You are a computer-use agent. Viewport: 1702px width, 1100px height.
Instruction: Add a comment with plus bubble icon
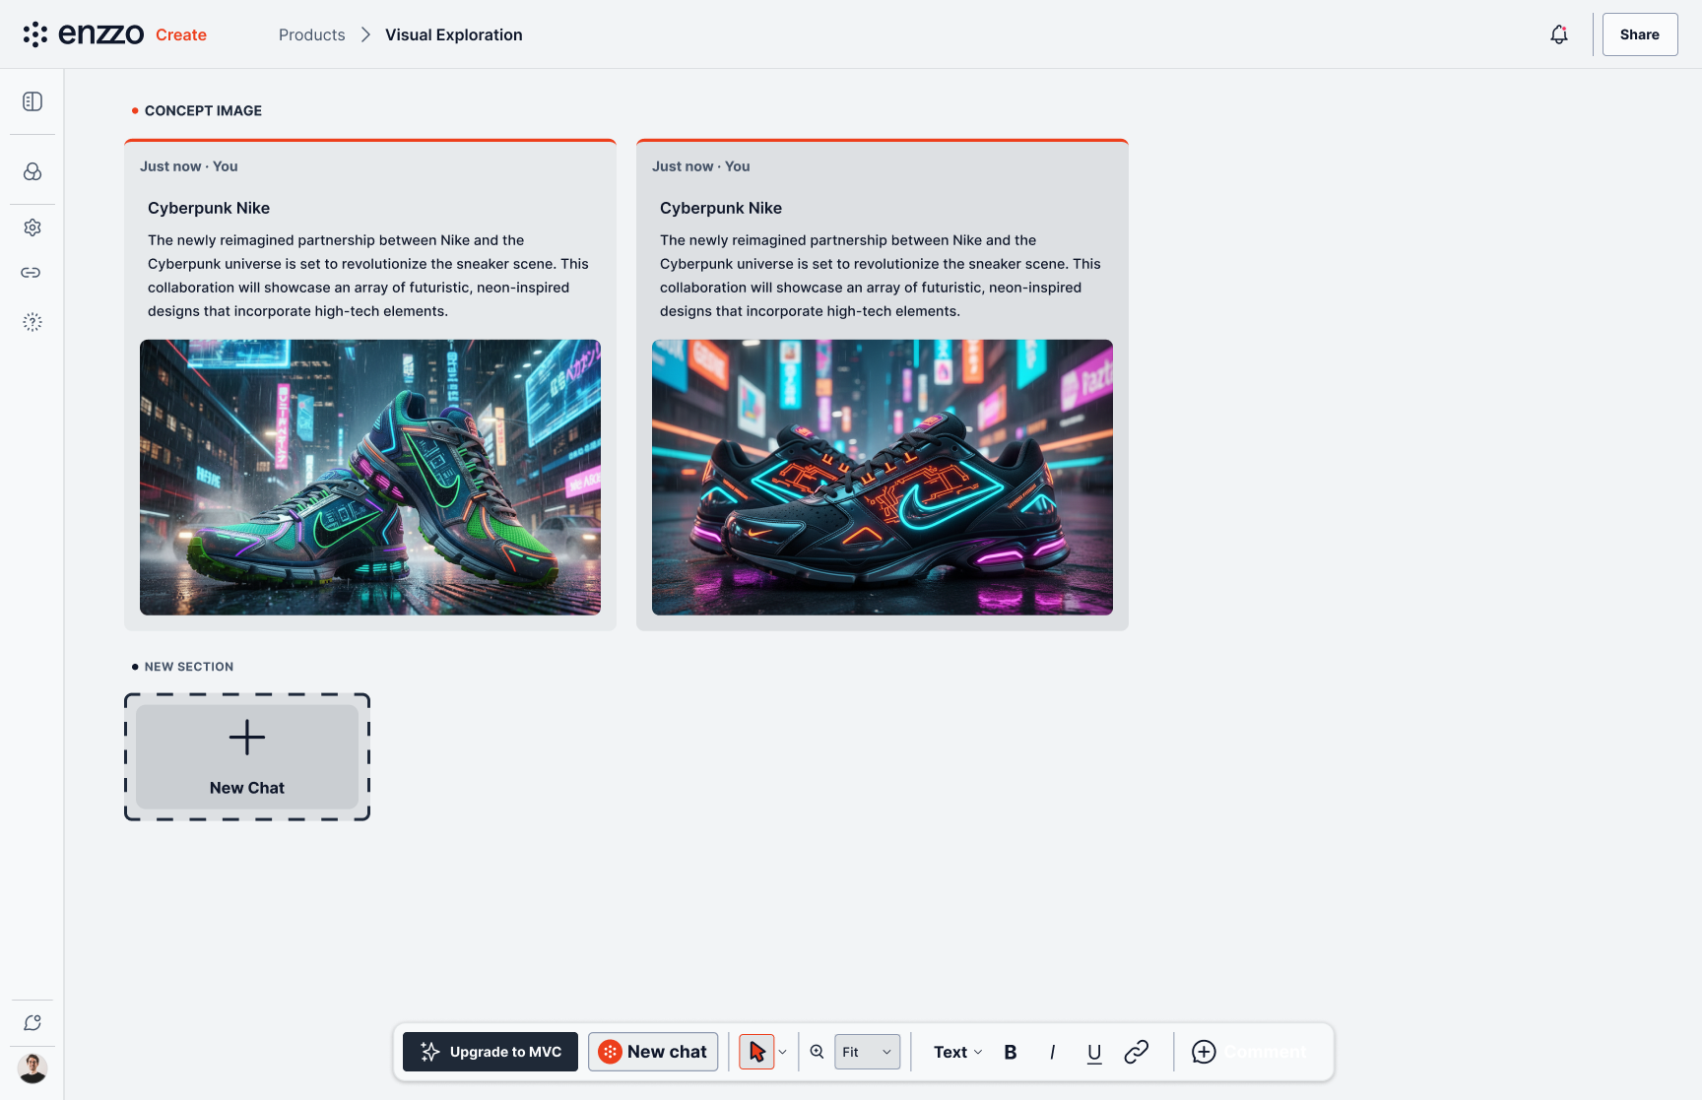pyautogui.click(x=1204, y=1052)
